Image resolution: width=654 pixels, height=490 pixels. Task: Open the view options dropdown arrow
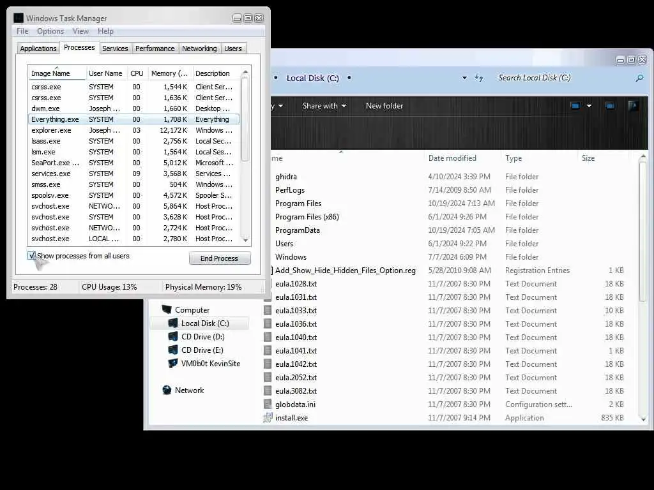pos(589,106)
